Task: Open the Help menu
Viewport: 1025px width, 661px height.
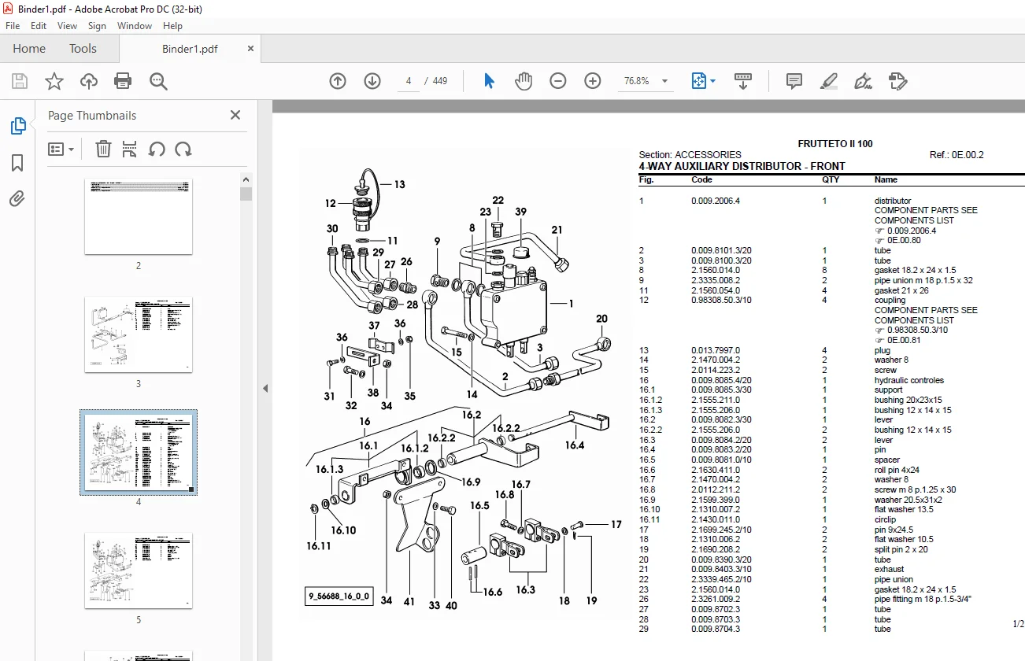Action: pyautogui.click(x=172, y=26)
